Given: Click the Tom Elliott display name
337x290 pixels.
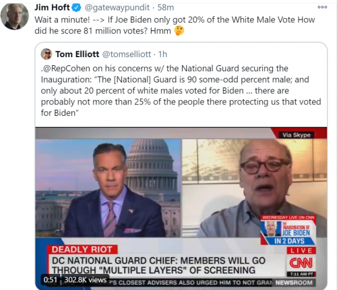Looking at the screenshot, I should [x=78, y=54].
